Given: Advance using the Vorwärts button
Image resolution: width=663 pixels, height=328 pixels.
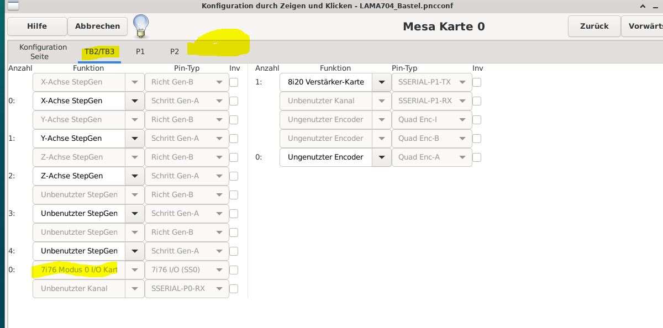Looking at the screenshot, I should click(x=643, y=26).
